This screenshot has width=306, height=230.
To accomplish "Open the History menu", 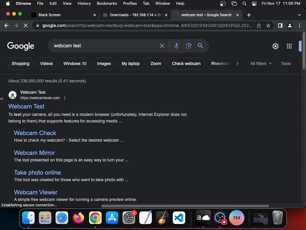I will pyautogui.click(x=84, y=4).
